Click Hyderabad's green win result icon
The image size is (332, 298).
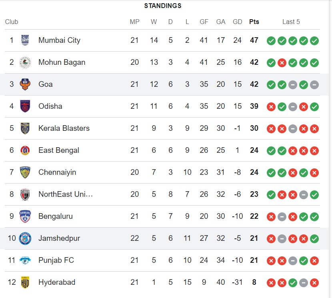coord(293,283)
